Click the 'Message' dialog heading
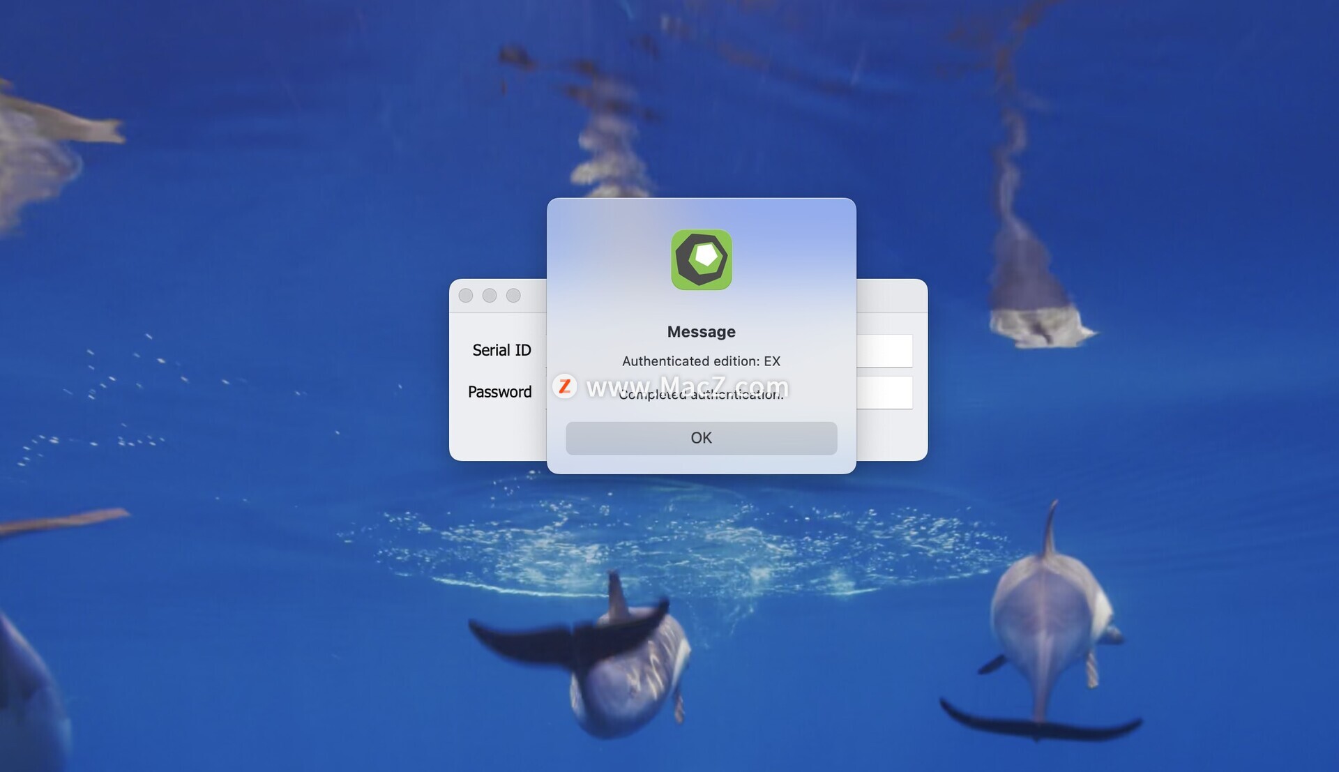 coord(701,332)
